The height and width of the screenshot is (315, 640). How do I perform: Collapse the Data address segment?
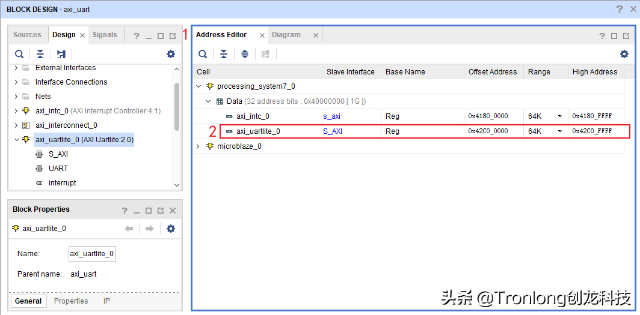[208, 101]
